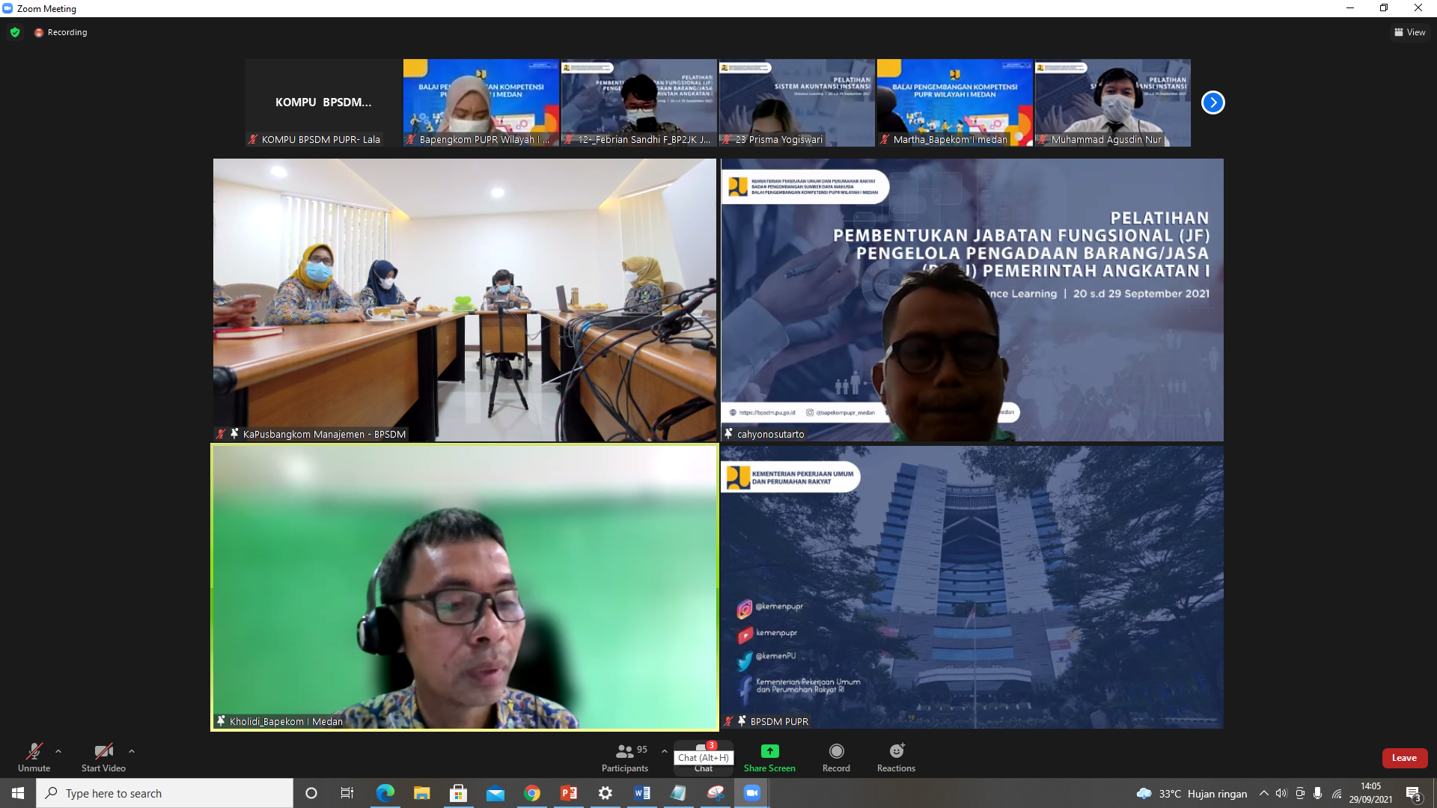1437x808 pixels.
Task: Click pin icon on cahyonosutarto tile
Action: [728, 434]
